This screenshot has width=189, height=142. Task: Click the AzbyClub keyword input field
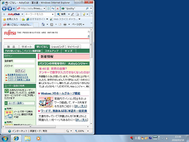38,14
